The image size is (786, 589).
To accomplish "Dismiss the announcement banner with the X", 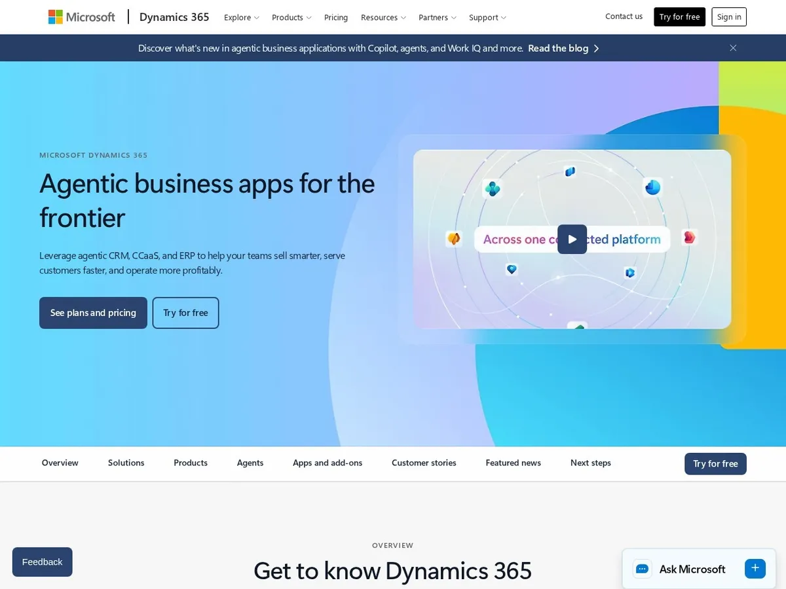I will (x=733, y=48).
